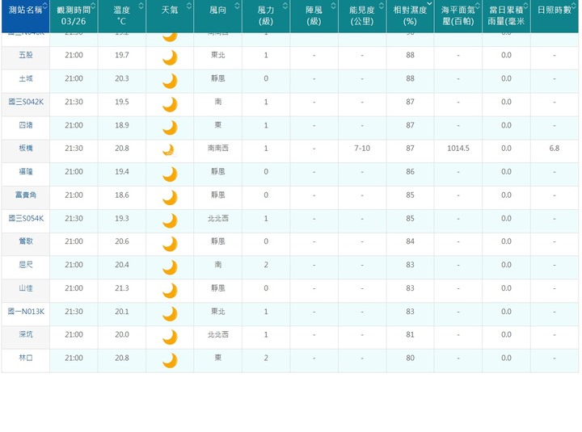The height and width of the screenshot is (432, 582).
Task: Click sort arrows in 風向 header
Action: pyautogui.click(x=237, y=6)
